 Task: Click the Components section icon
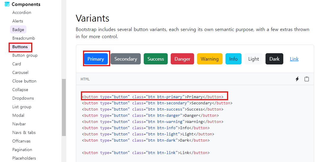point(7,4)
